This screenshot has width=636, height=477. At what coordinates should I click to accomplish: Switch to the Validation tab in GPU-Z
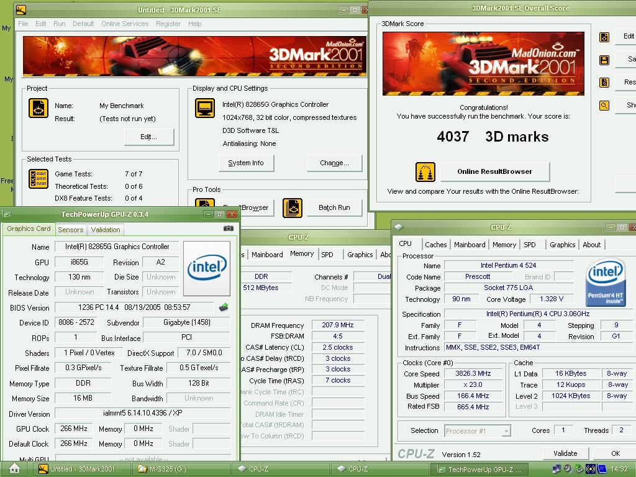pyautogui.click(x=106, y=230)
